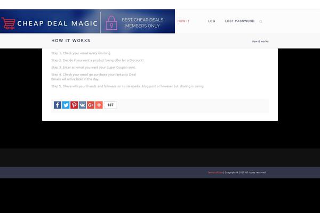Share the page on Google Plus
The image size is (320, 213).
[x=91, y=105]
